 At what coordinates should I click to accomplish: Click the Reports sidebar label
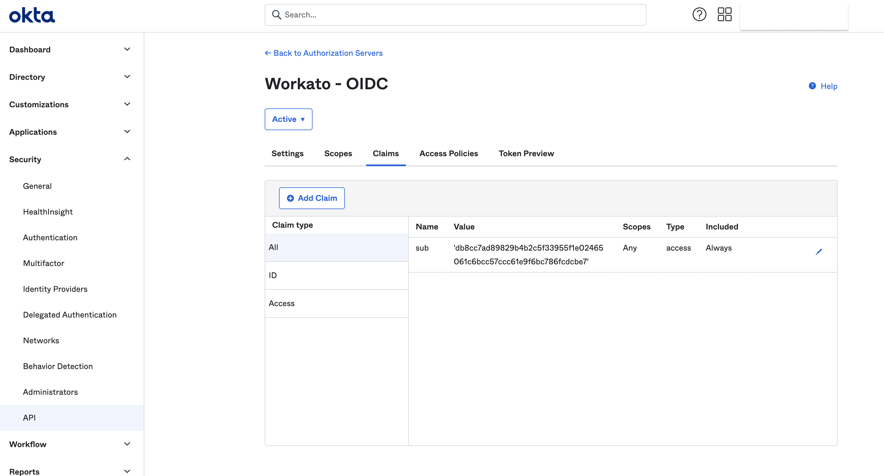click(24, 472)
